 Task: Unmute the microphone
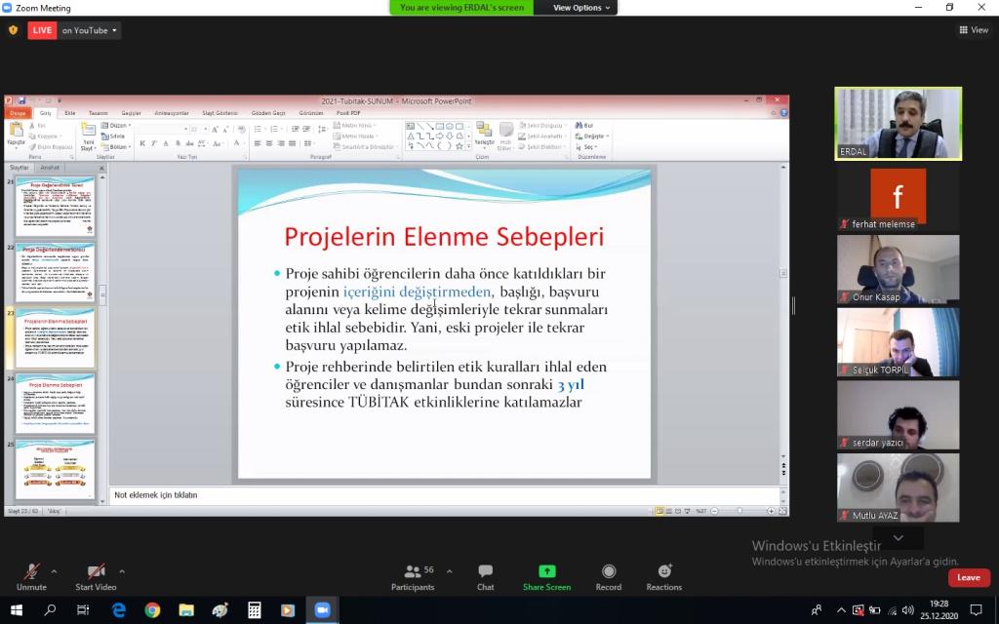pyautogui.click(x=31, y=572)
